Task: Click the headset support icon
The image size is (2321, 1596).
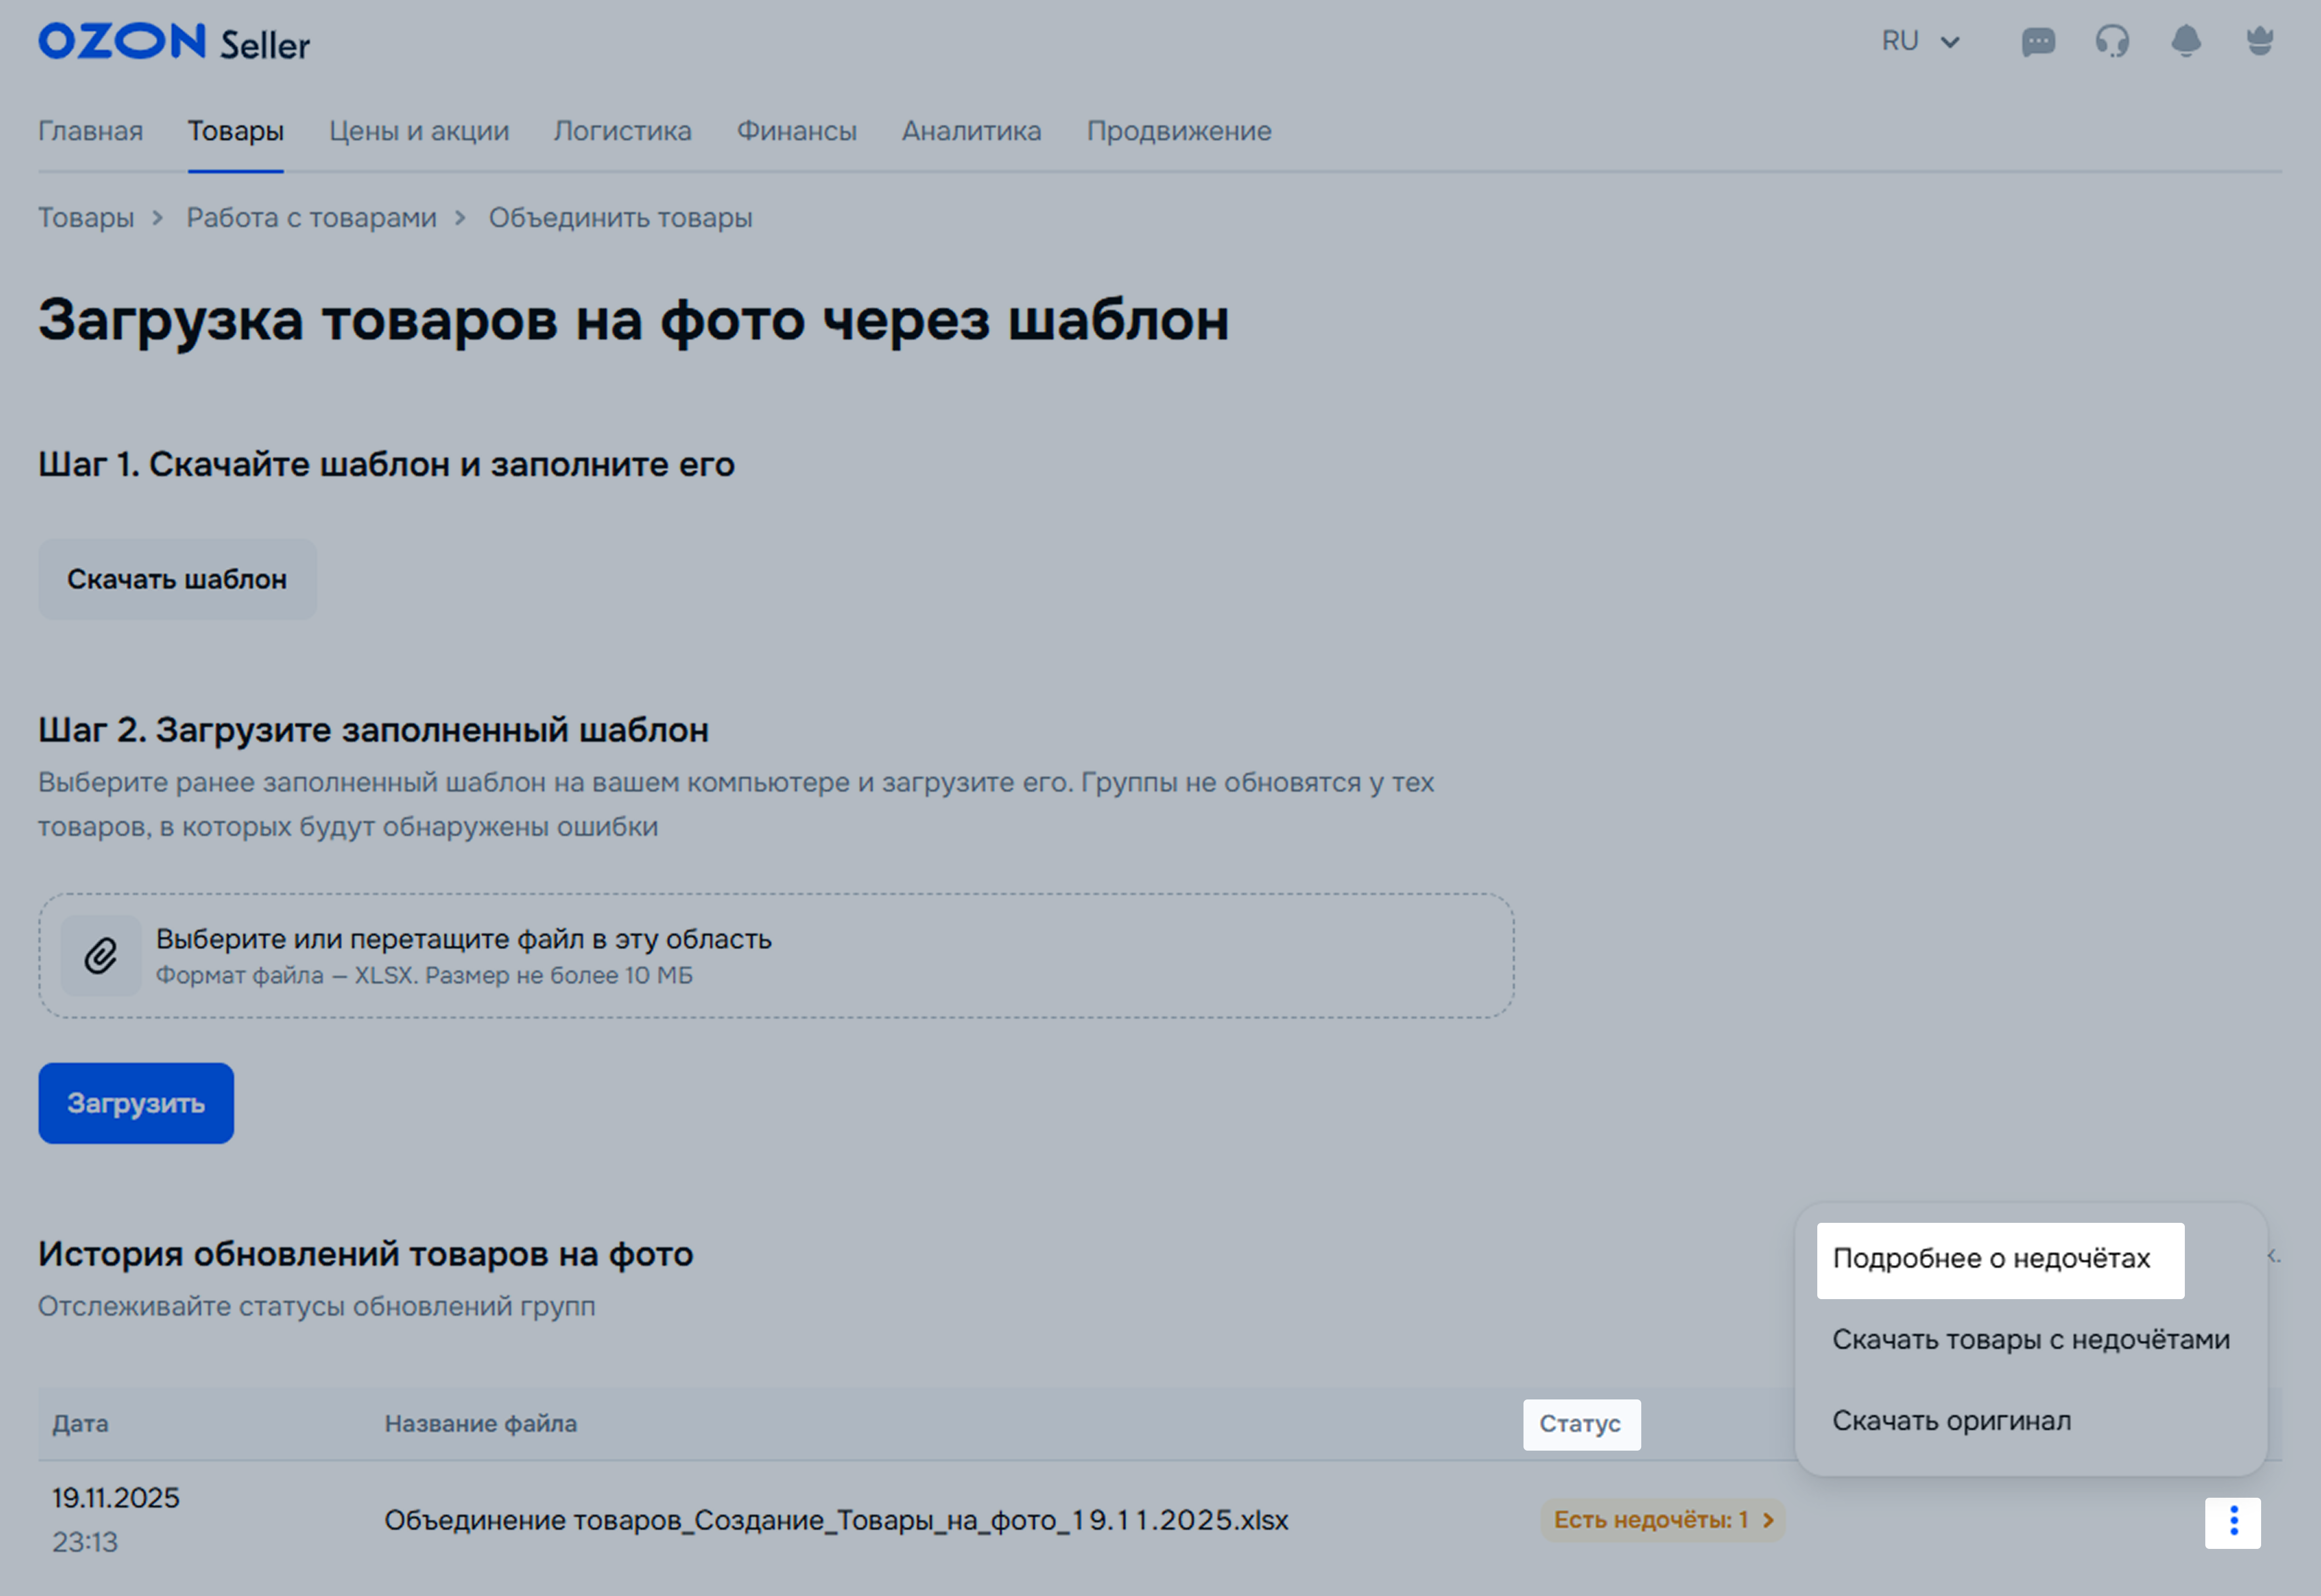Action: tap(2111, 42)
